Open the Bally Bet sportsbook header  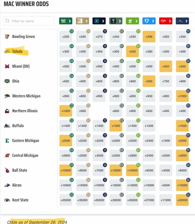pos(166,21)
